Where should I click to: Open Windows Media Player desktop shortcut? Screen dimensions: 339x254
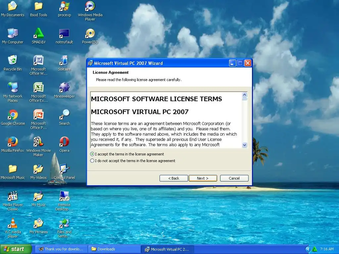click(90, 6)
